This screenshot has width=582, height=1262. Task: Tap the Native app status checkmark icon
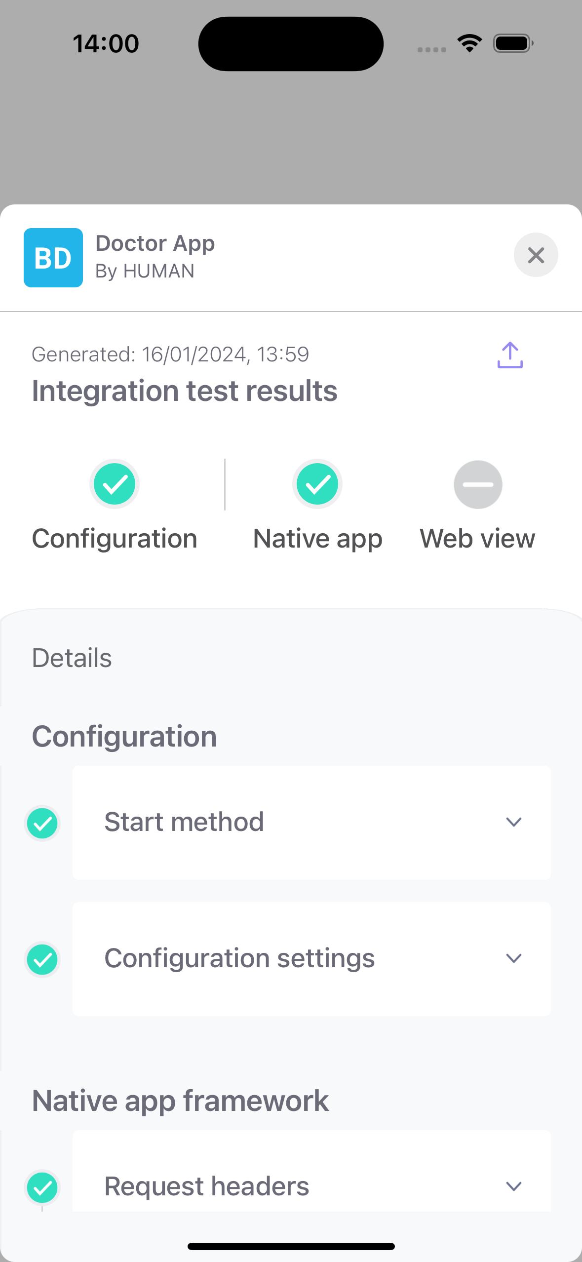point(317,484)
